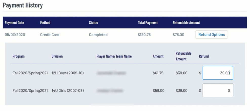Screen dimensions: 250x111
Task: Click the Player Name/Team Name header
Action: tap(114, 56)
